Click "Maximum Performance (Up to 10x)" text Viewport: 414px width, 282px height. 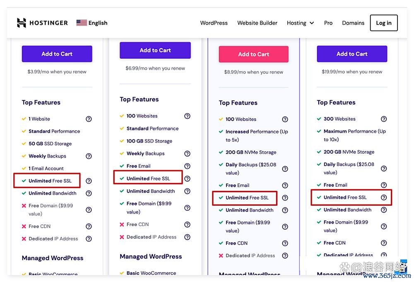(355, 135)
